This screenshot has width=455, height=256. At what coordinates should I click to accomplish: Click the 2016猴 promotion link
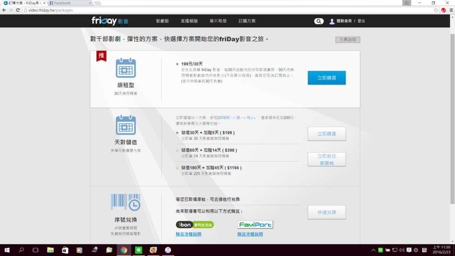coord(237,117)
